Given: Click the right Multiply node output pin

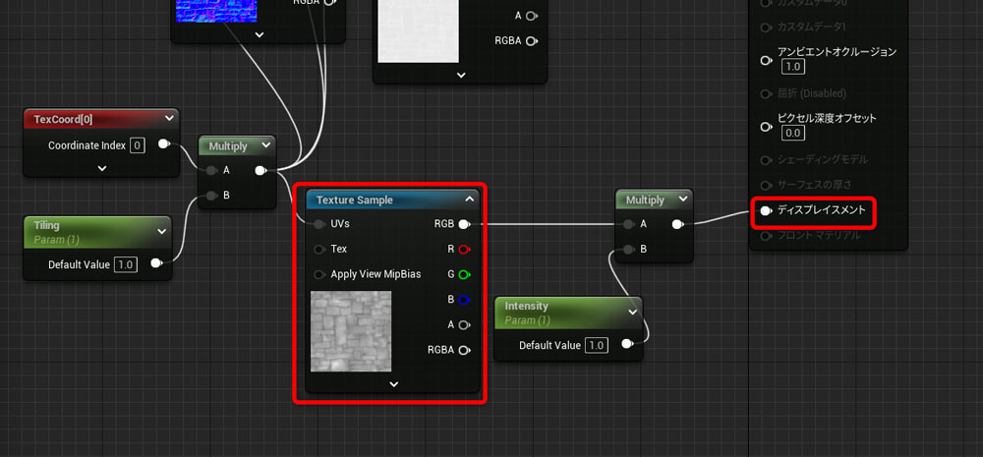Looking at the screenshot, I should tap(678, 224).
